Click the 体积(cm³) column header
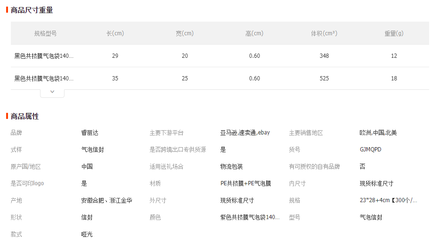Image resolution: width=439 pixels, height=244 pixels. pyautogui.click(x=324, y=33)
